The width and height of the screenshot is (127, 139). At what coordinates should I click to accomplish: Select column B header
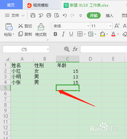point(45,59)
